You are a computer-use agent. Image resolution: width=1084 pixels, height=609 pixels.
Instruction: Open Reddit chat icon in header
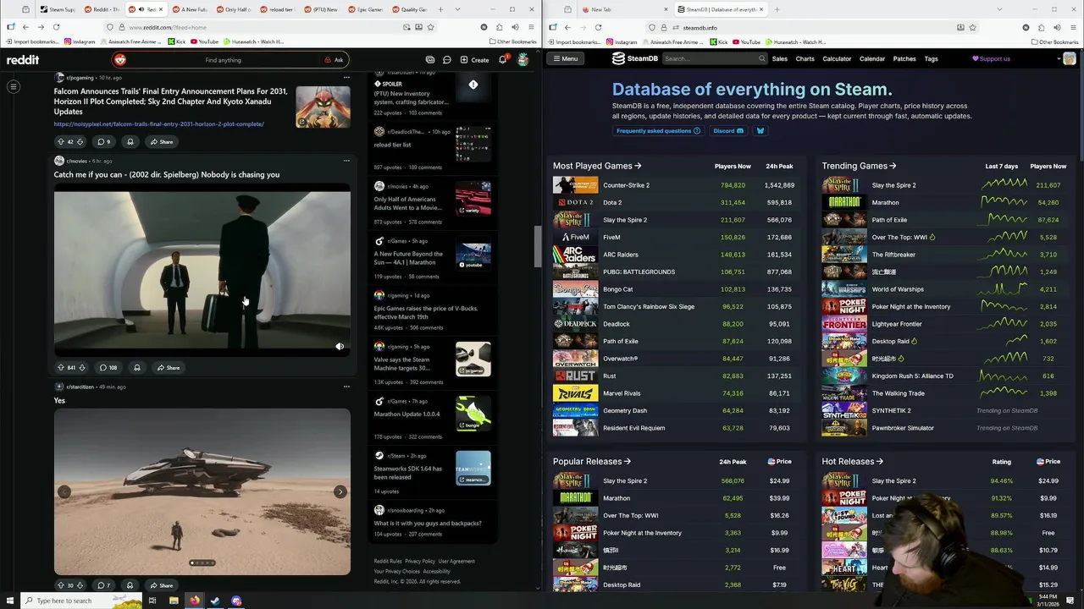446,60
